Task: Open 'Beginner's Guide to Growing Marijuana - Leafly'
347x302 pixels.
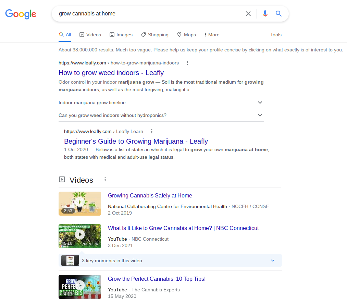Action: (x=136, y=141)
